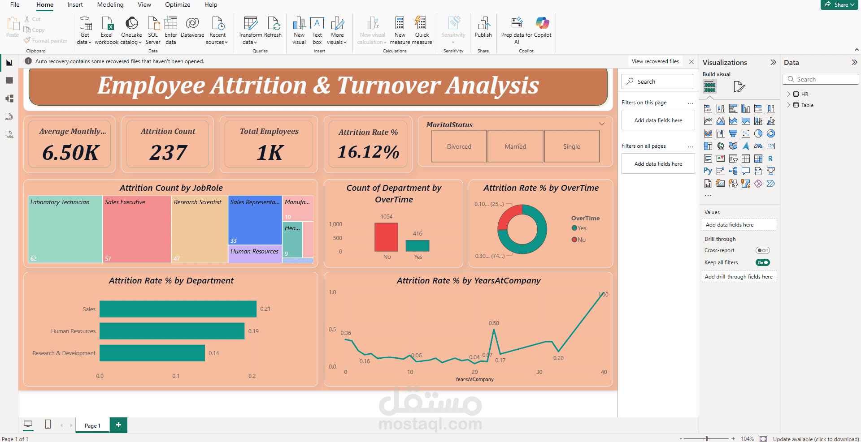861x442 pixels.
Task: Click the No legend item under OverTime
Action: pos(579,240)
